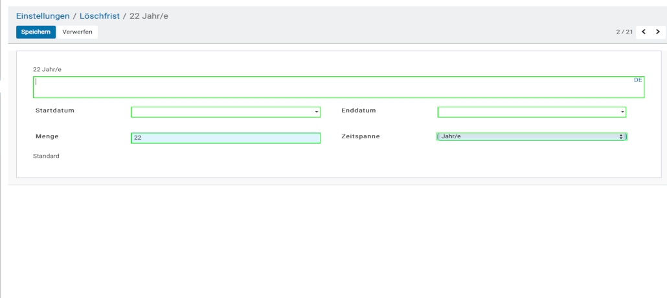The width and height of the screenshot is (667, 298).
Task: Click the Startdatum field label
Action: 55,111
